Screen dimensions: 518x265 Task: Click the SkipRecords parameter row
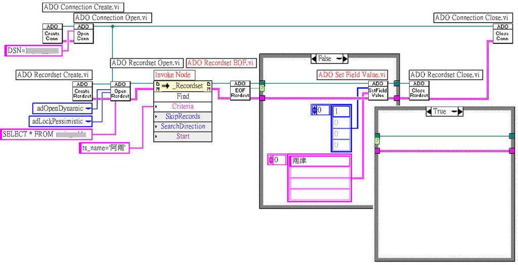click(183, 117)
